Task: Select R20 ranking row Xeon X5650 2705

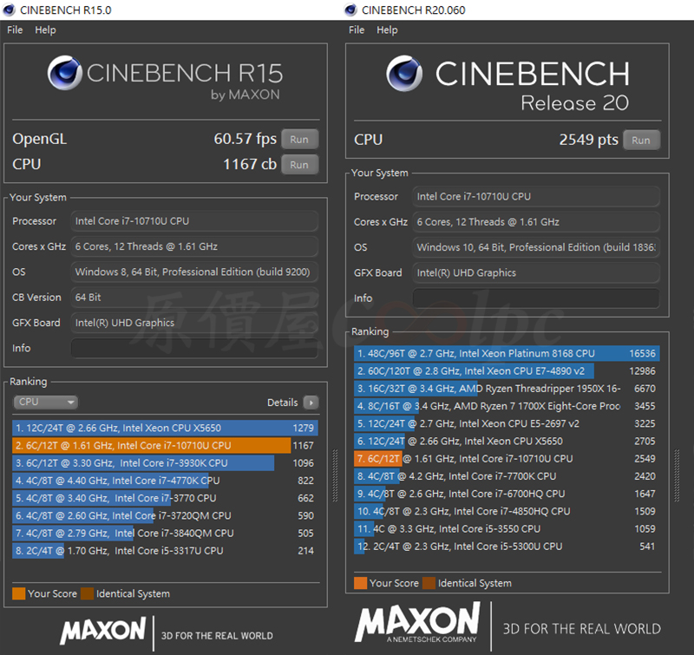Action: (x=507, y=442)
